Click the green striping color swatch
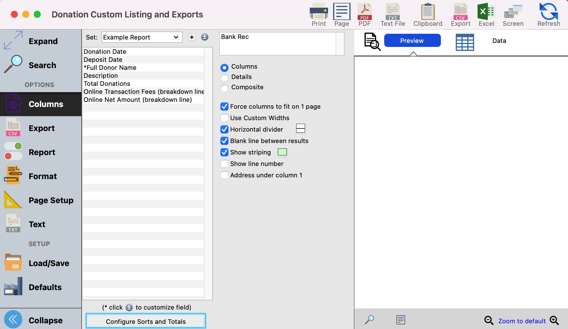 coord(282,152)
